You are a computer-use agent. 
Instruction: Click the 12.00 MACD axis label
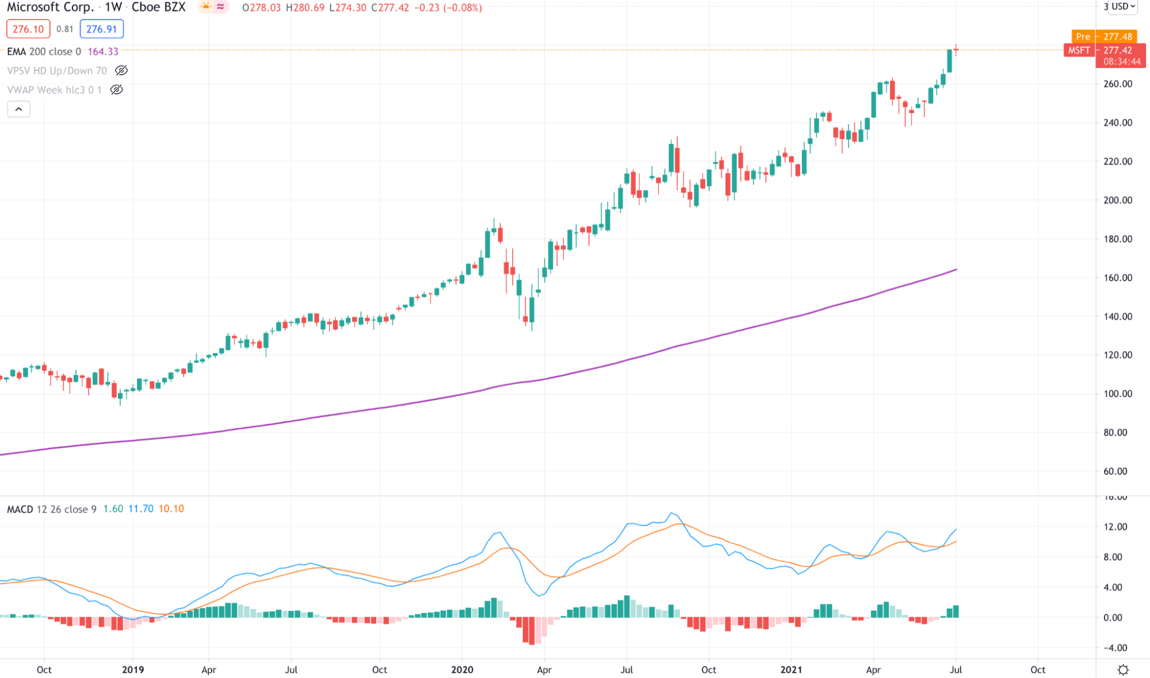click(1115, 527)
